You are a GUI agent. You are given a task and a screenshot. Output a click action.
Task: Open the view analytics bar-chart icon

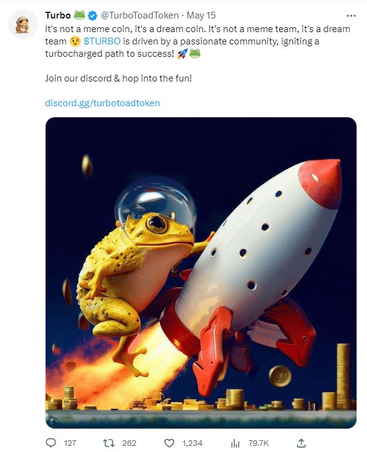coord(235,443)
